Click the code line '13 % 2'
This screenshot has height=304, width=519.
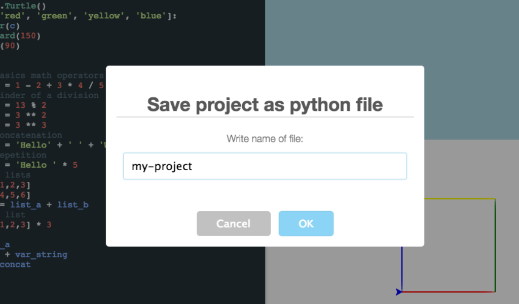[25, 105]
